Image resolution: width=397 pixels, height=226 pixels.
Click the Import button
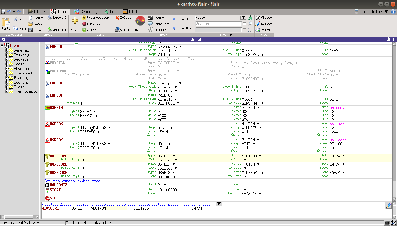[x=56, y=30]
